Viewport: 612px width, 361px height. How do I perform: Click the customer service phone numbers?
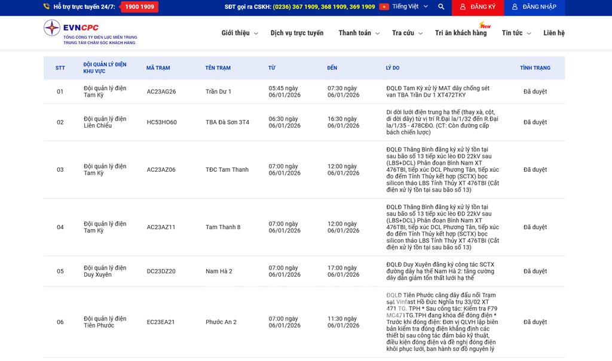[324, 7]
